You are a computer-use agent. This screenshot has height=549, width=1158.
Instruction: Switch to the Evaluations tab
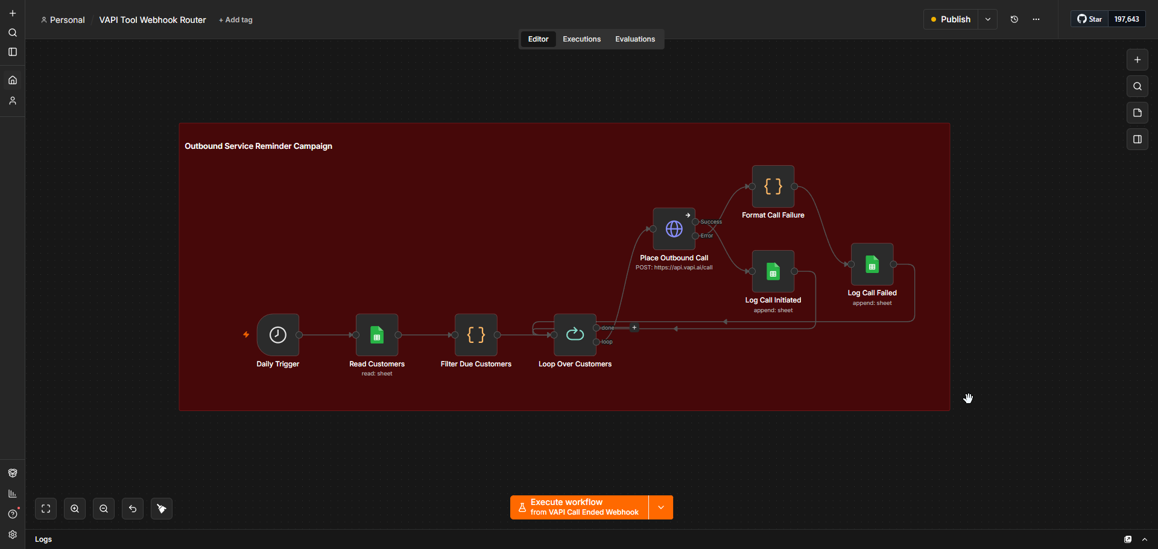click(635, 39)
